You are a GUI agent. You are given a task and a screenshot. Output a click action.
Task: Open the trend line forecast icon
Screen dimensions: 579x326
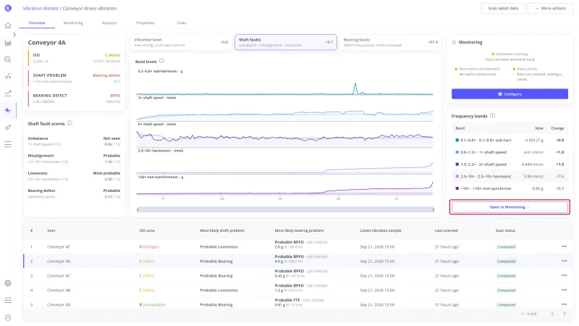pyautogui.click(x=8, y=93)
